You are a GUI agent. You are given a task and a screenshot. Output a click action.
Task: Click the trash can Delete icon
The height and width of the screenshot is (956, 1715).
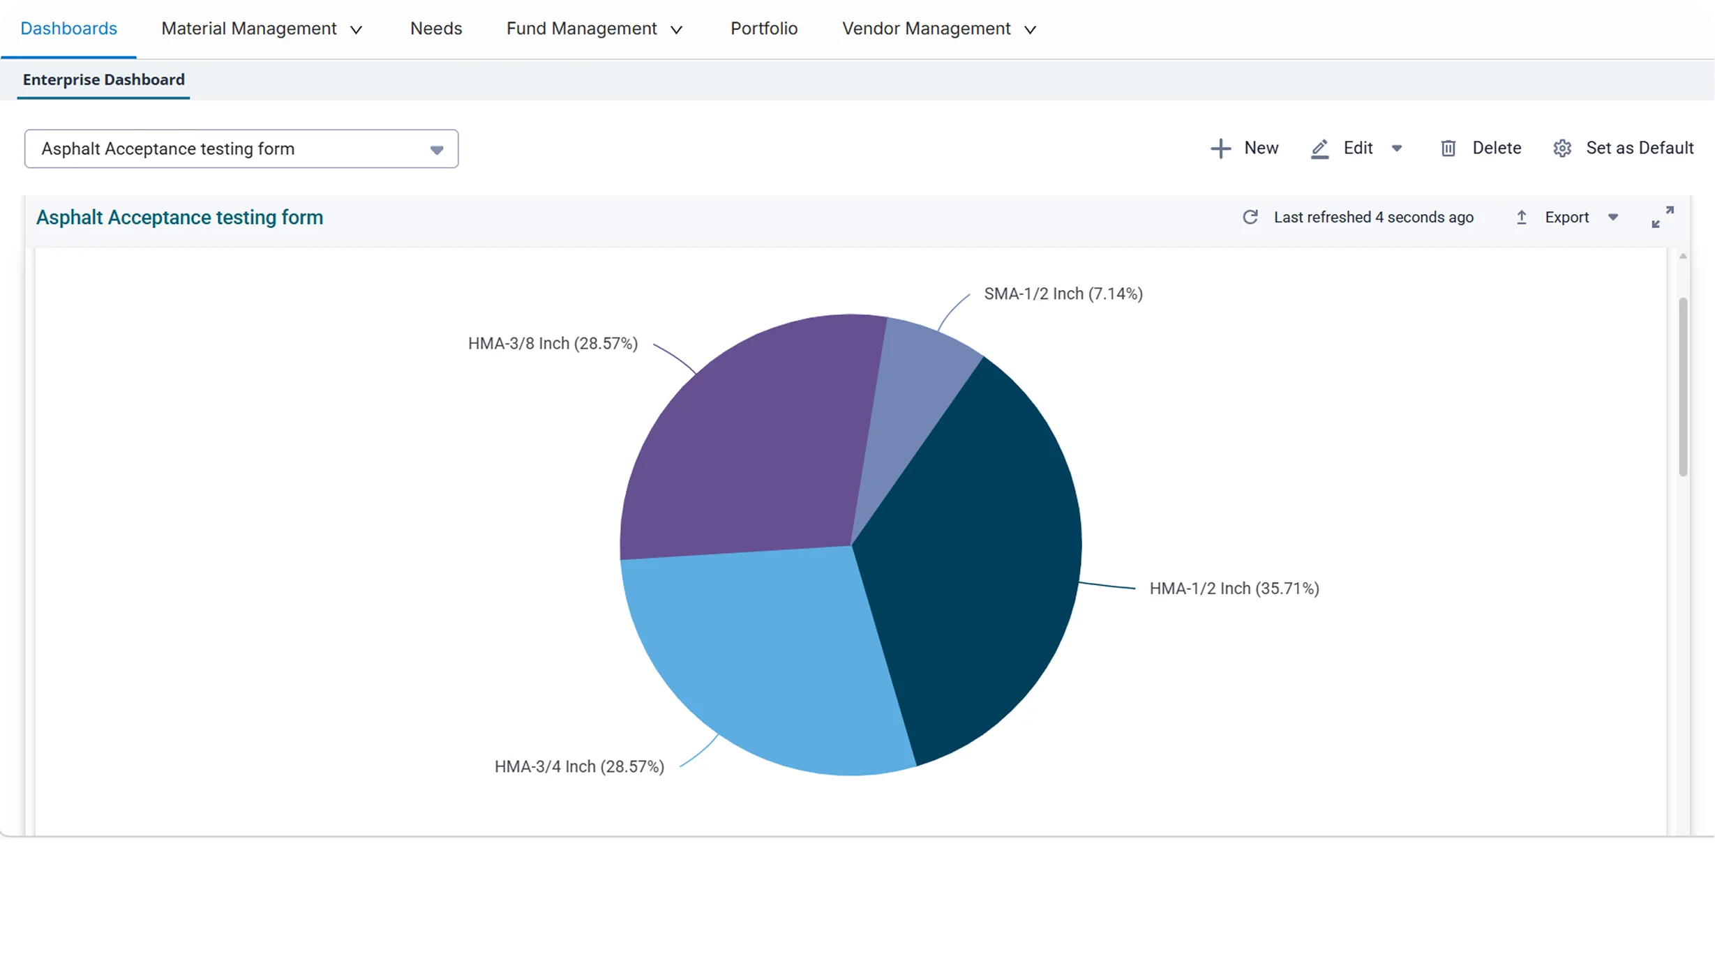[x=1448, y=149]
